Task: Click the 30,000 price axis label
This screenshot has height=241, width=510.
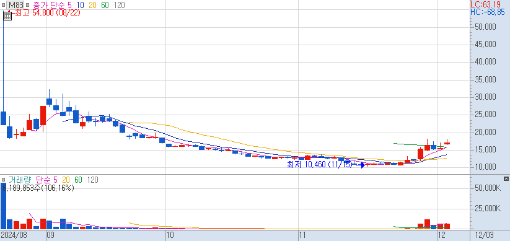Action: click(485, 97)
